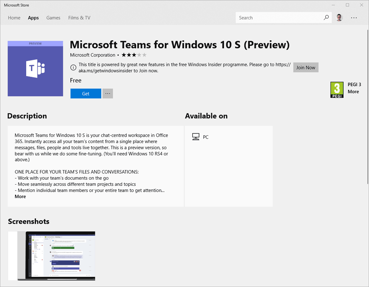Go to the Home tab

pyautogui.click(x=14, y=18)
